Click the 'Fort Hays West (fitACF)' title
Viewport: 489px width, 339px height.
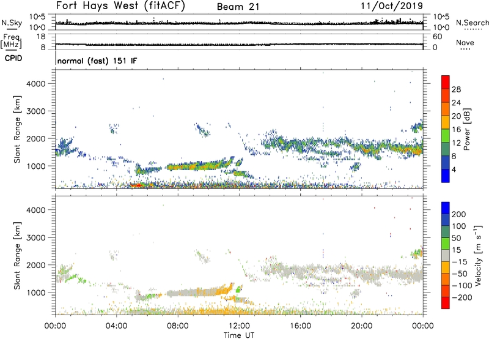pyautogui.click(x=120, y=6)
